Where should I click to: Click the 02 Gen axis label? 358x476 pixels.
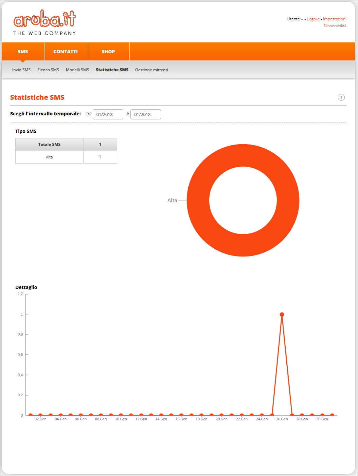pos(40,419)
